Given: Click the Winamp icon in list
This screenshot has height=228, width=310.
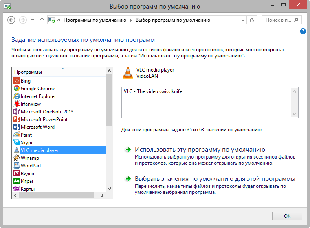Looking at the screenshot, I should click(x=17, y=158).
